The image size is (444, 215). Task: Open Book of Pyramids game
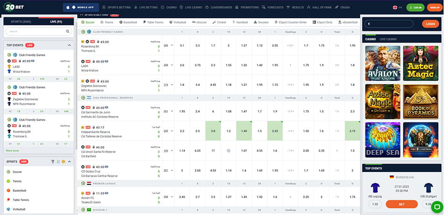pos(421,102)
